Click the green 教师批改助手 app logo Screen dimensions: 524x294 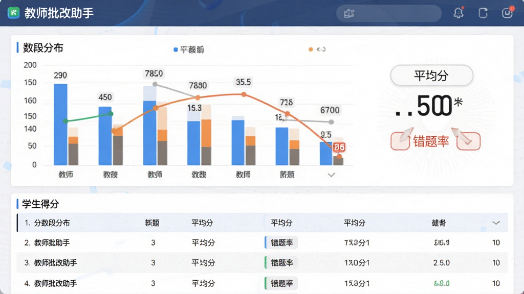click(13, 13)
